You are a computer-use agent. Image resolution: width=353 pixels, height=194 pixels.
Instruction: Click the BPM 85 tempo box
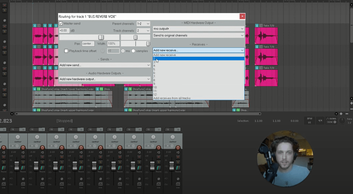(310, 120)
